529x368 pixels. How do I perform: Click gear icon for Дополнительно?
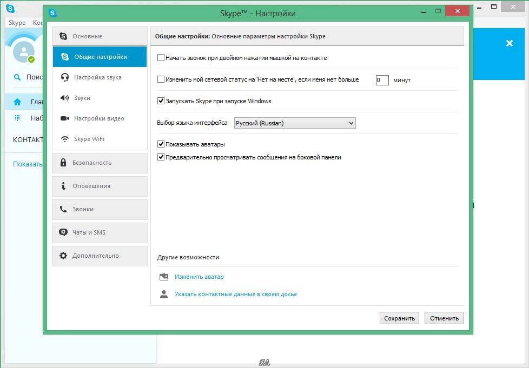coord(63,256)
